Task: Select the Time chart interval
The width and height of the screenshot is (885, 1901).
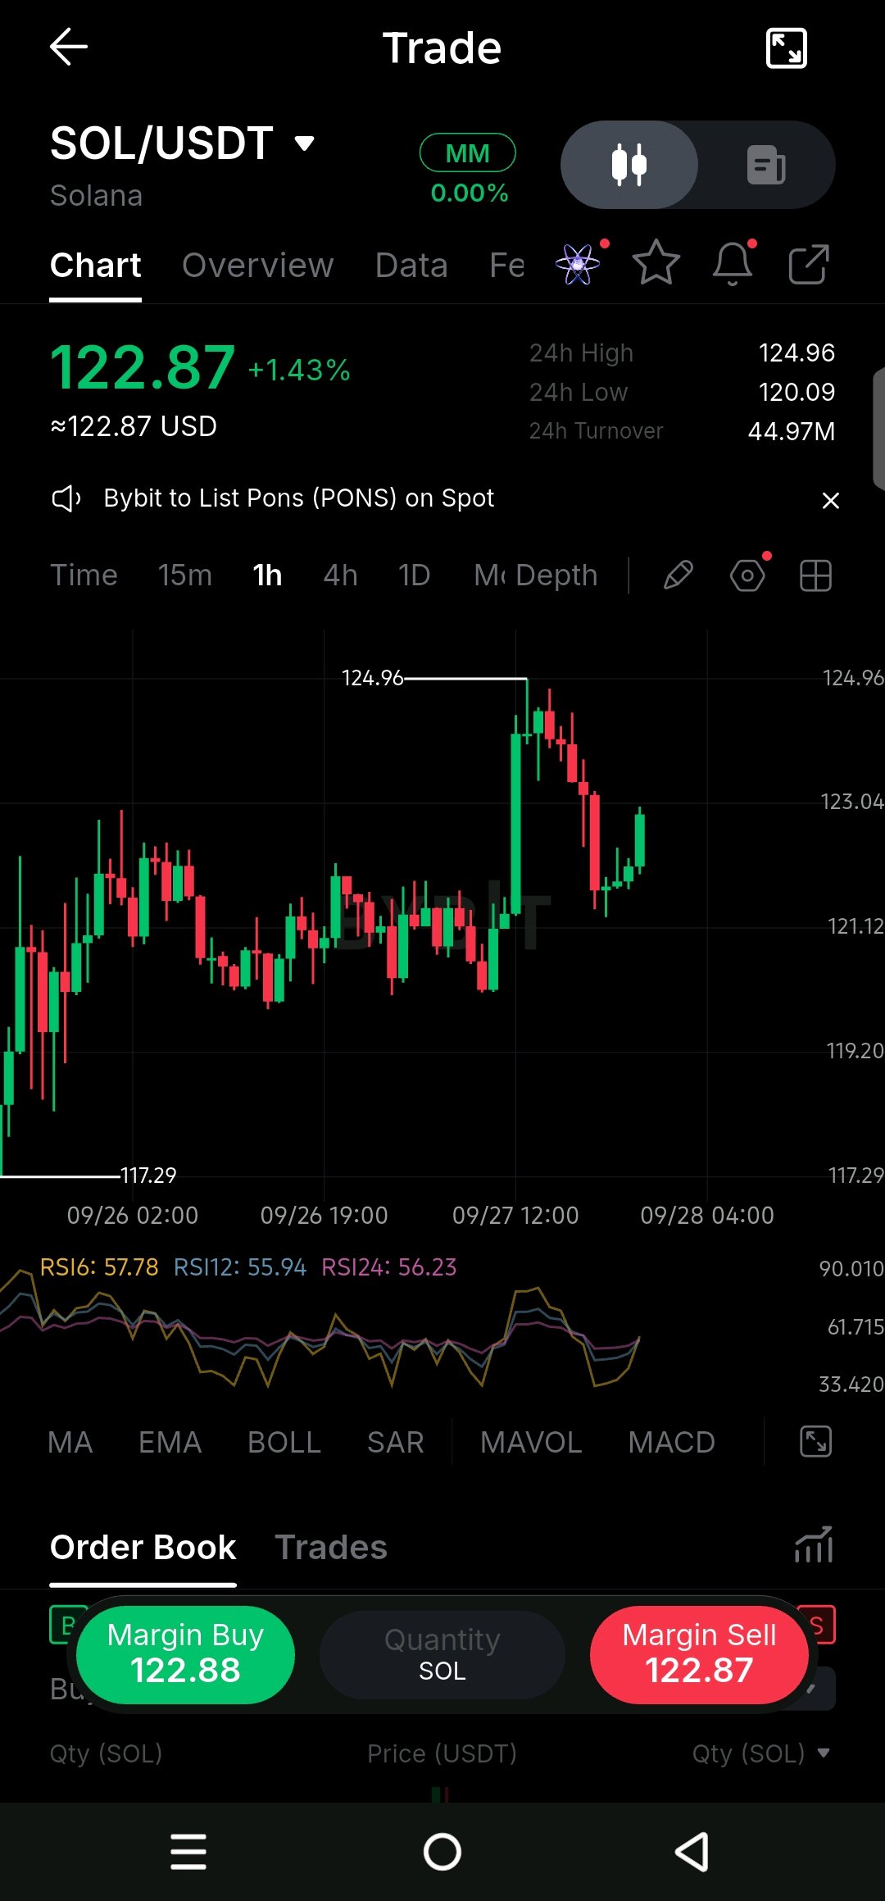Action: coord(84,575)
